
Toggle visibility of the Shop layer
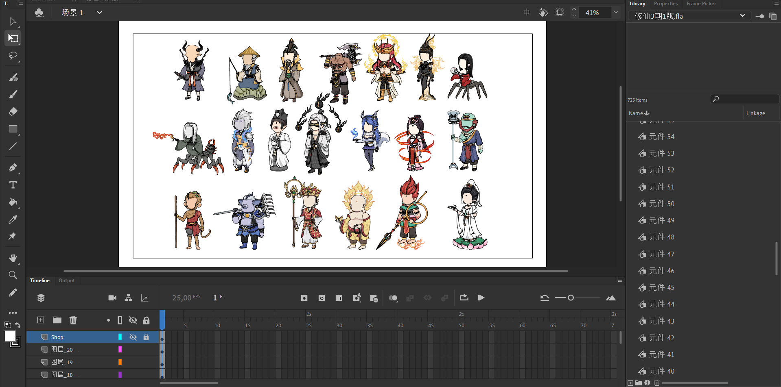[133, 337]
